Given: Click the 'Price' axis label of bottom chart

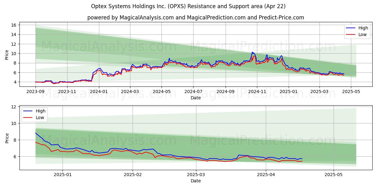Looking at the screenshot, I should (x=7, y=138).
